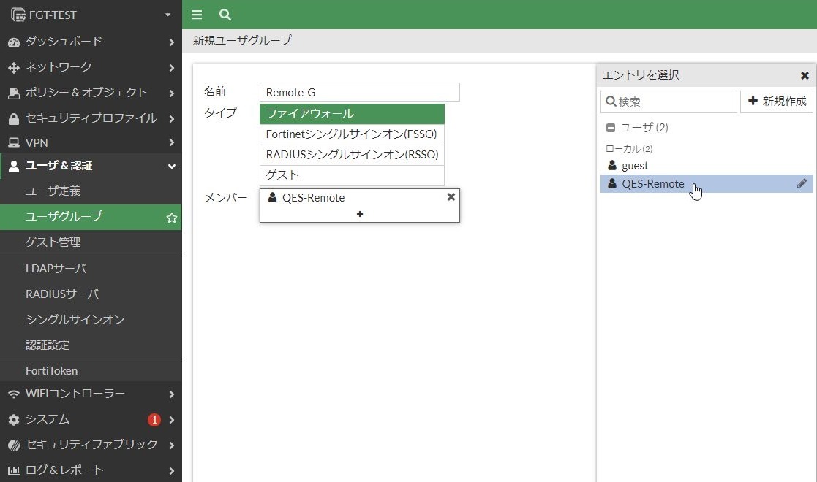Click the guest user icon

[x=612, y=166]
